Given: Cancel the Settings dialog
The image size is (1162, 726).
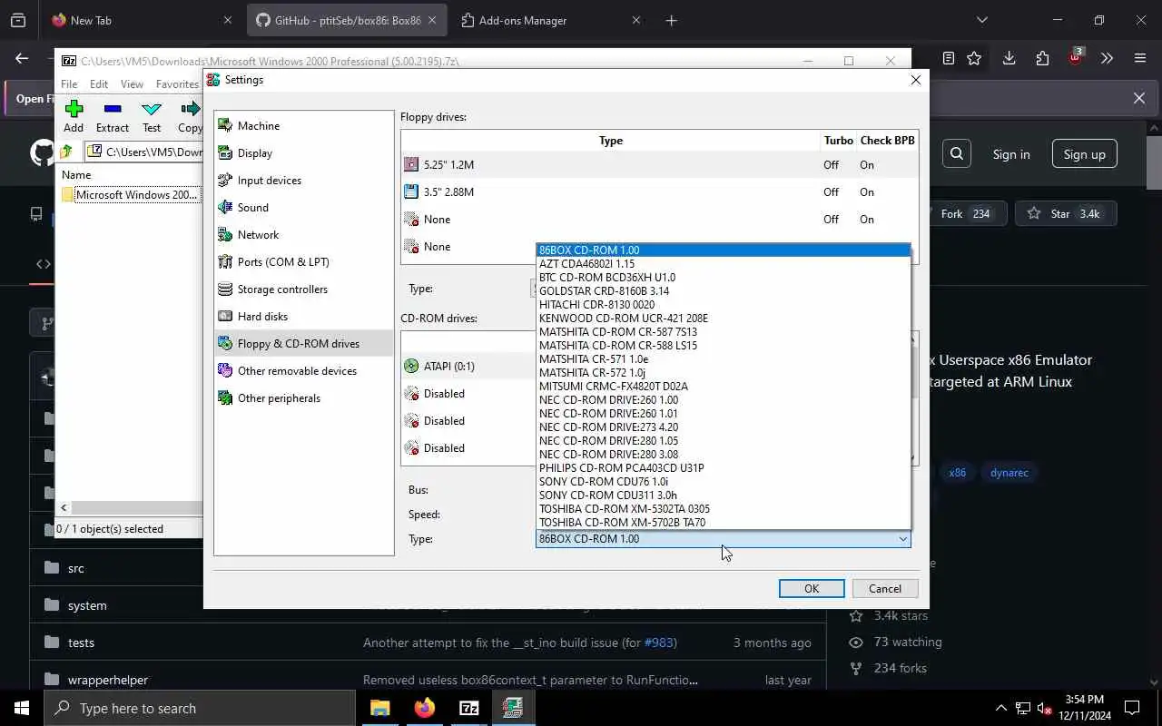Looking at the screenshot, I should pyautogui.click(x=885, y=588).
